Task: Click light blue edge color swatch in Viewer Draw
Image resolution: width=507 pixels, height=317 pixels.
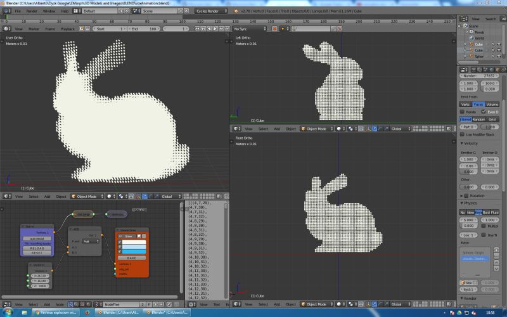Action: 134,247
